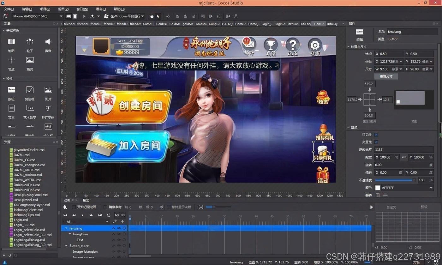Pick the 粒子 particle object icon
The image size is (442, 265).
pyautogui.click(x=30, y=41)
